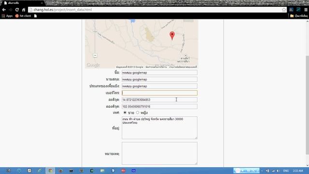Open the green square taskbar icon
The height and width of the screenshot is (174, 309).
pyautogui.click(x=92, y=171)
